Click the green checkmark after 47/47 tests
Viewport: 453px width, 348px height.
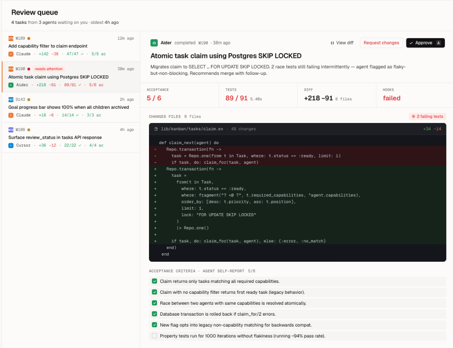tap(82, 54)
